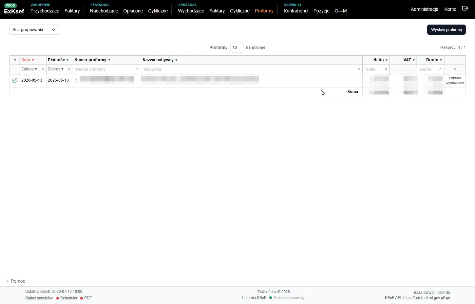Screen dimensions: 475x304
Task: Click the Wystaw proformę button
Action: tap(446, 29)
